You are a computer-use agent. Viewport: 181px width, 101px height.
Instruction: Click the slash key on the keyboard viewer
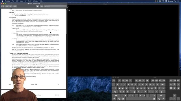[155, 95]
